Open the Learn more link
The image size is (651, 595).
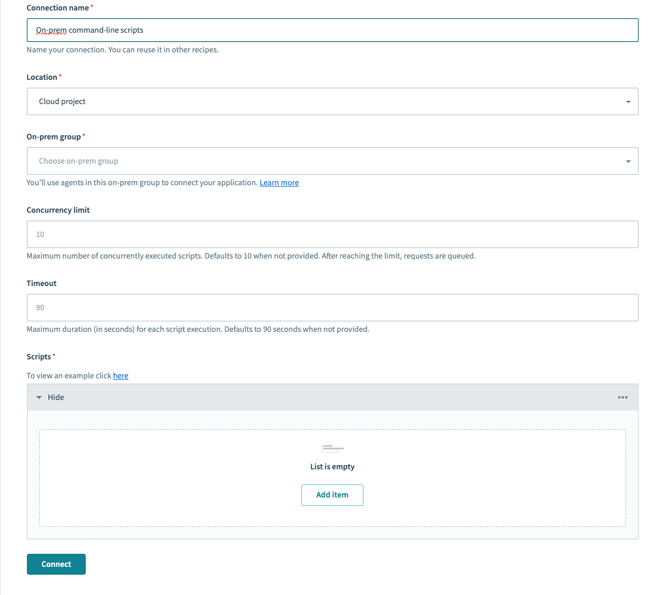279,183
